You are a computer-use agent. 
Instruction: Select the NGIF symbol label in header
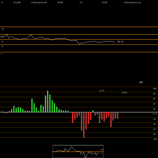105,3
